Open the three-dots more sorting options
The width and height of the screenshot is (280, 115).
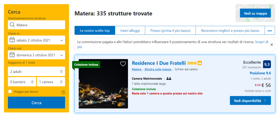click(269, 31)
